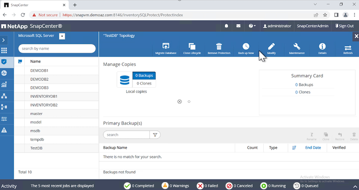Click 0 Clones in Summary Card
Viewport: 359px width, 190px height.
point(303,92)
